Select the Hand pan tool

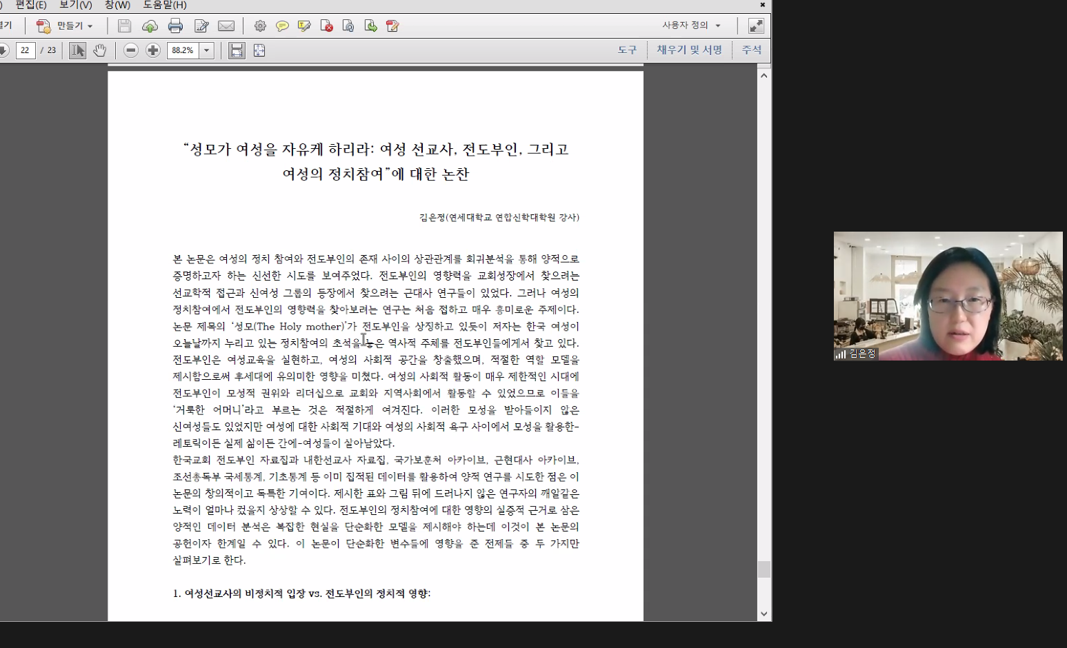click(x=100, y=50)
